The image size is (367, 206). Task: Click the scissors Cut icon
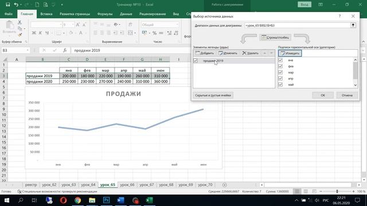19,22
